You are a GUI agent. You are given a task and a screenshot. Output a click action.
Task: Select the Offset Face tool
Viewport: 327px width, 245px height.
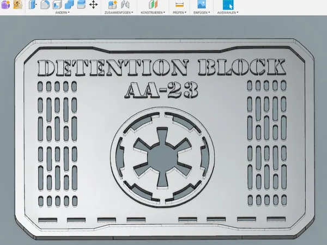[81, 4]
